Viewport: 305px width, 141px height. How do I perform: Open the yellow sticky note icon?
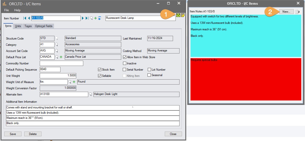(x=183, y=15)
